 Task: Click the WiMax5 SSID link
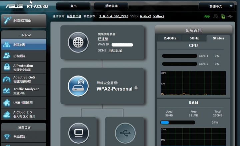pos(159,16)
